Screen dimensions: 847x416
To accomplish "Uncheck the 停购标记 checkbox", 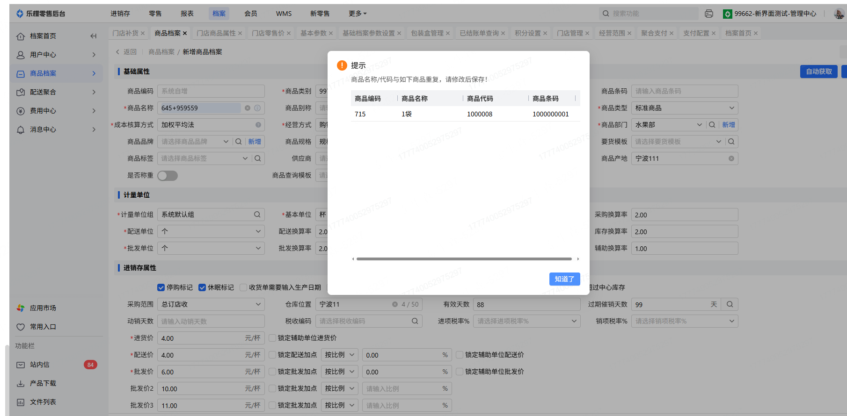I will pos(161,287).
